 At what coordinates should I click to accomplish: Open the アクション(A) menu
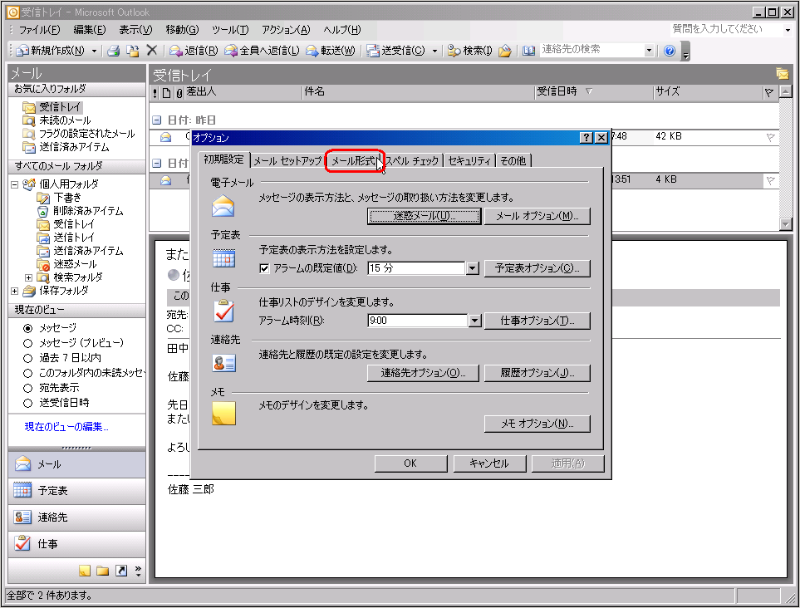pos(286,30)
